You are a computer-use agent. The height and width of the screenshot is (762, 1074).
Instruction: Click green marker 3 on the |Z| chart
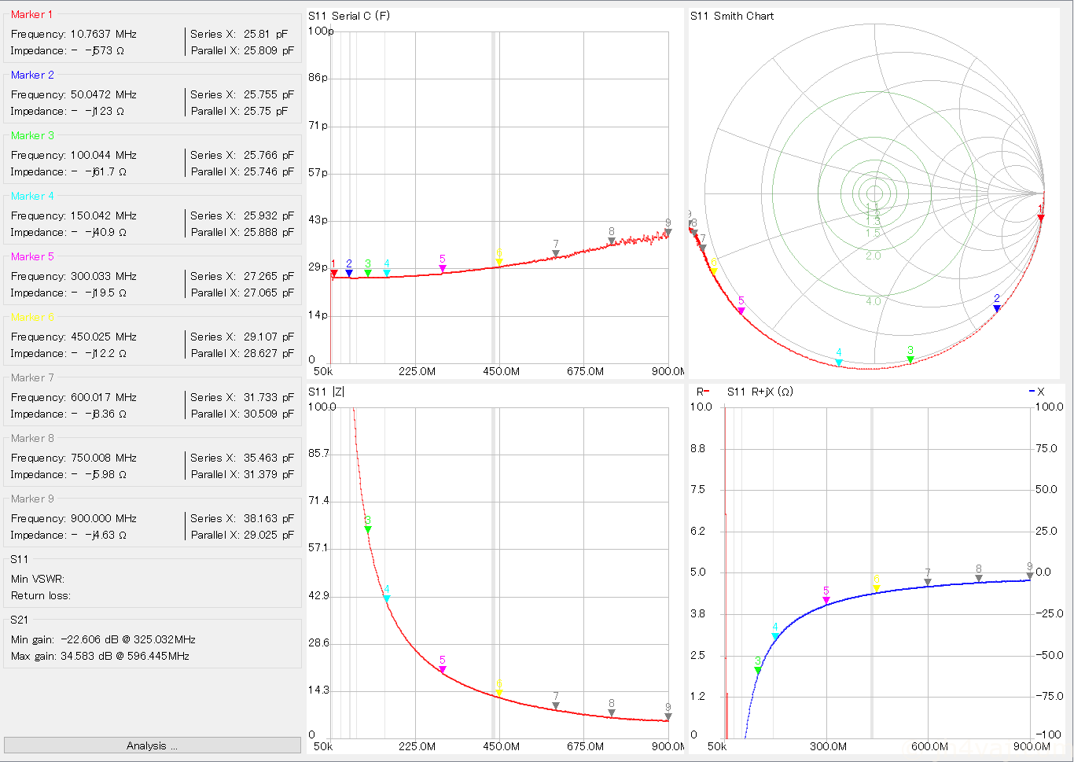[x=368, y=529]
